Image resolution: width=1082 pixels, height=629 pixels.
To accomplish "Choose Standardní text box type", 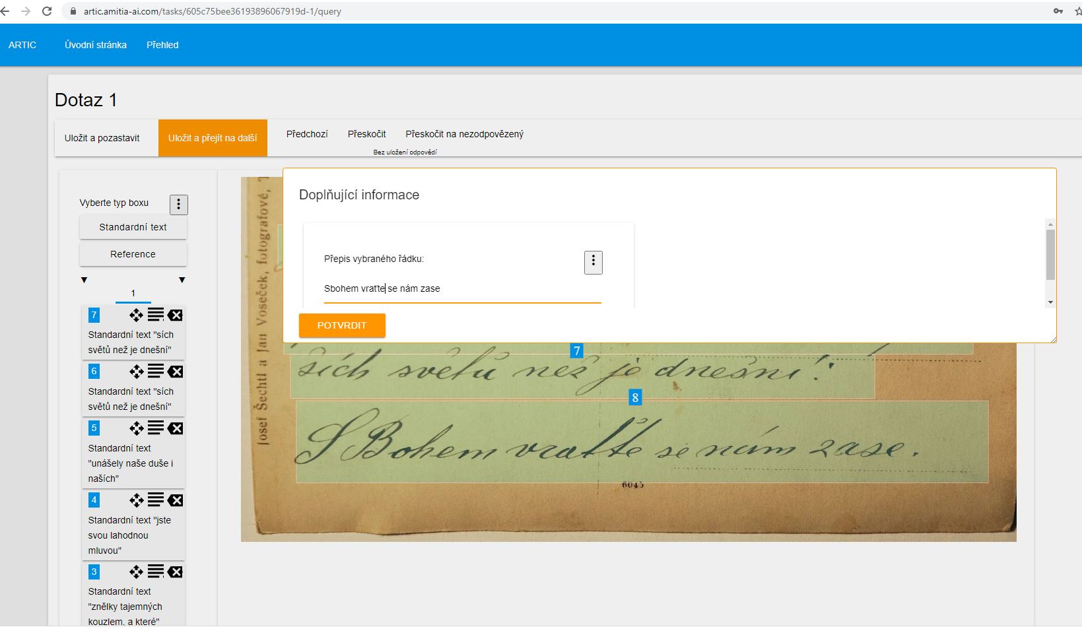I will click(x=133, y=227).
